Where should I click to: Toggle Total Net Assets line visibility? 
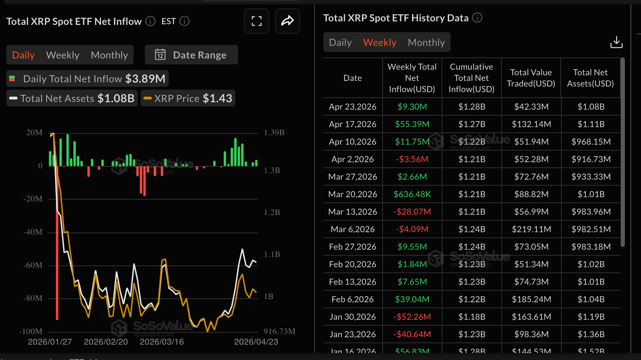point(72,98)
